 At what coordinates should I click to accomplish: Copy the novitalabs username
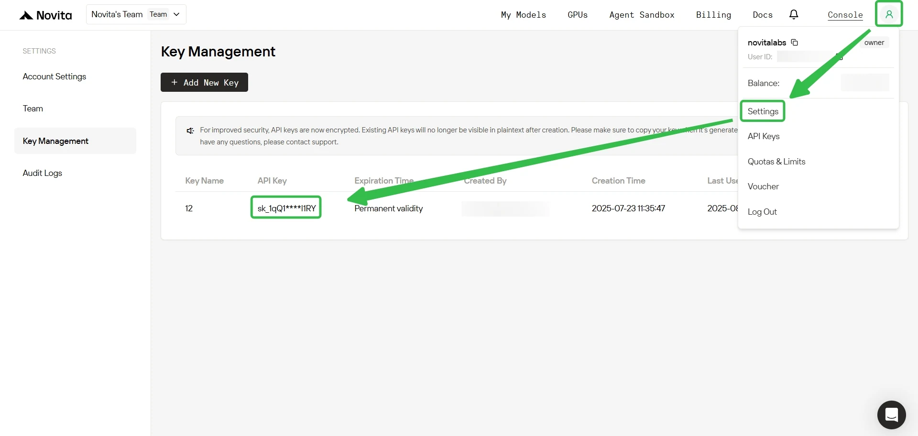[795, 43]
